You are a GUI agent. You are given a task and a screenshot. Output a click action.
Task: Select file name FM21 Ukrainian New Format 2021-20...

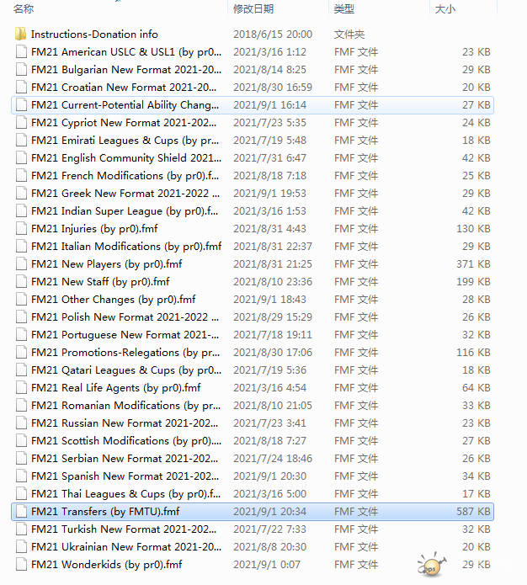click(126, 547)
